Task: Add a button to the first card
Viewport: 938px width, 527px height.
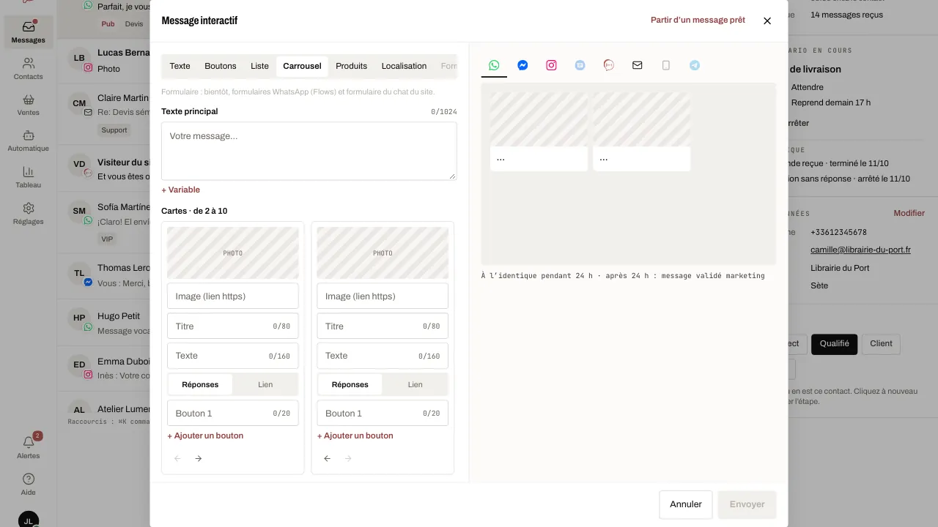Action: click(205, 436)
